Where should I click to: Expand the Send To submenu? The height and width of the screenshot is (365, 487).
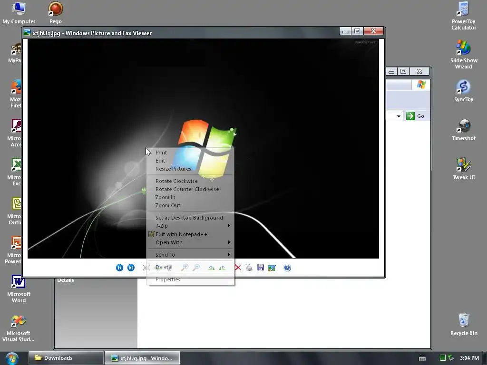pyautogui.click(x=190, y=255)
